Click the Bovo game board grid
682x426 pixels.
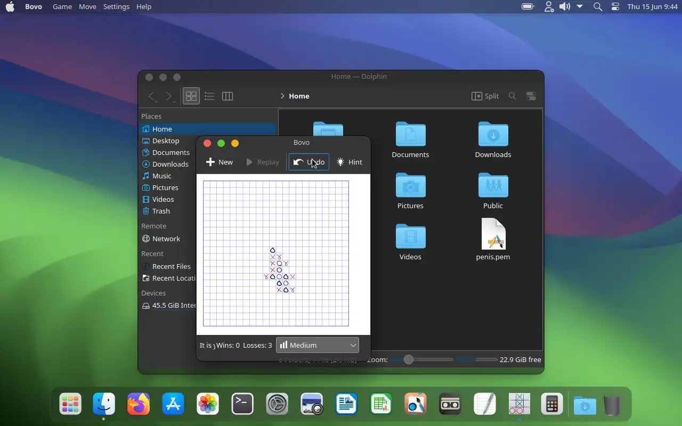pyautogui.click(x=276, y=253)
